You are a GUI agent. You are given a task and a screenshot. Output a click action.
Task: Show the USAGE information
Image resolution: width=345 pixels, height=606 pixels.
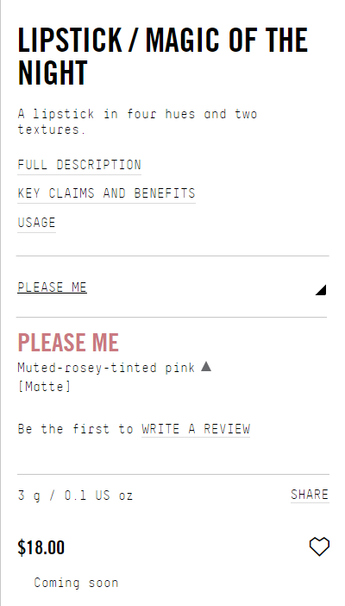tap(37, 222)
